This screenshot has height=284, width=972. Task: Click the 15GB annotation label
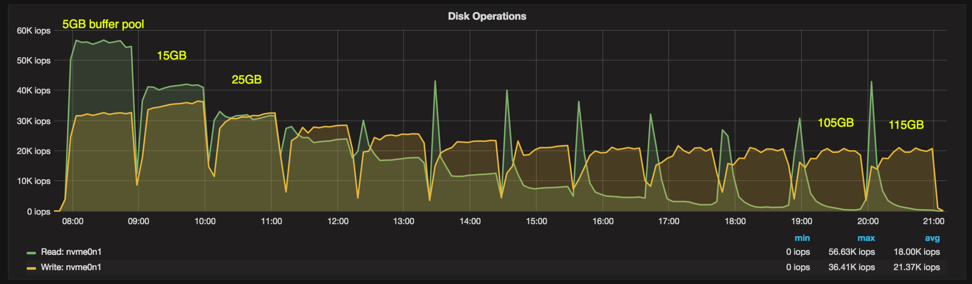click(172, 56)
